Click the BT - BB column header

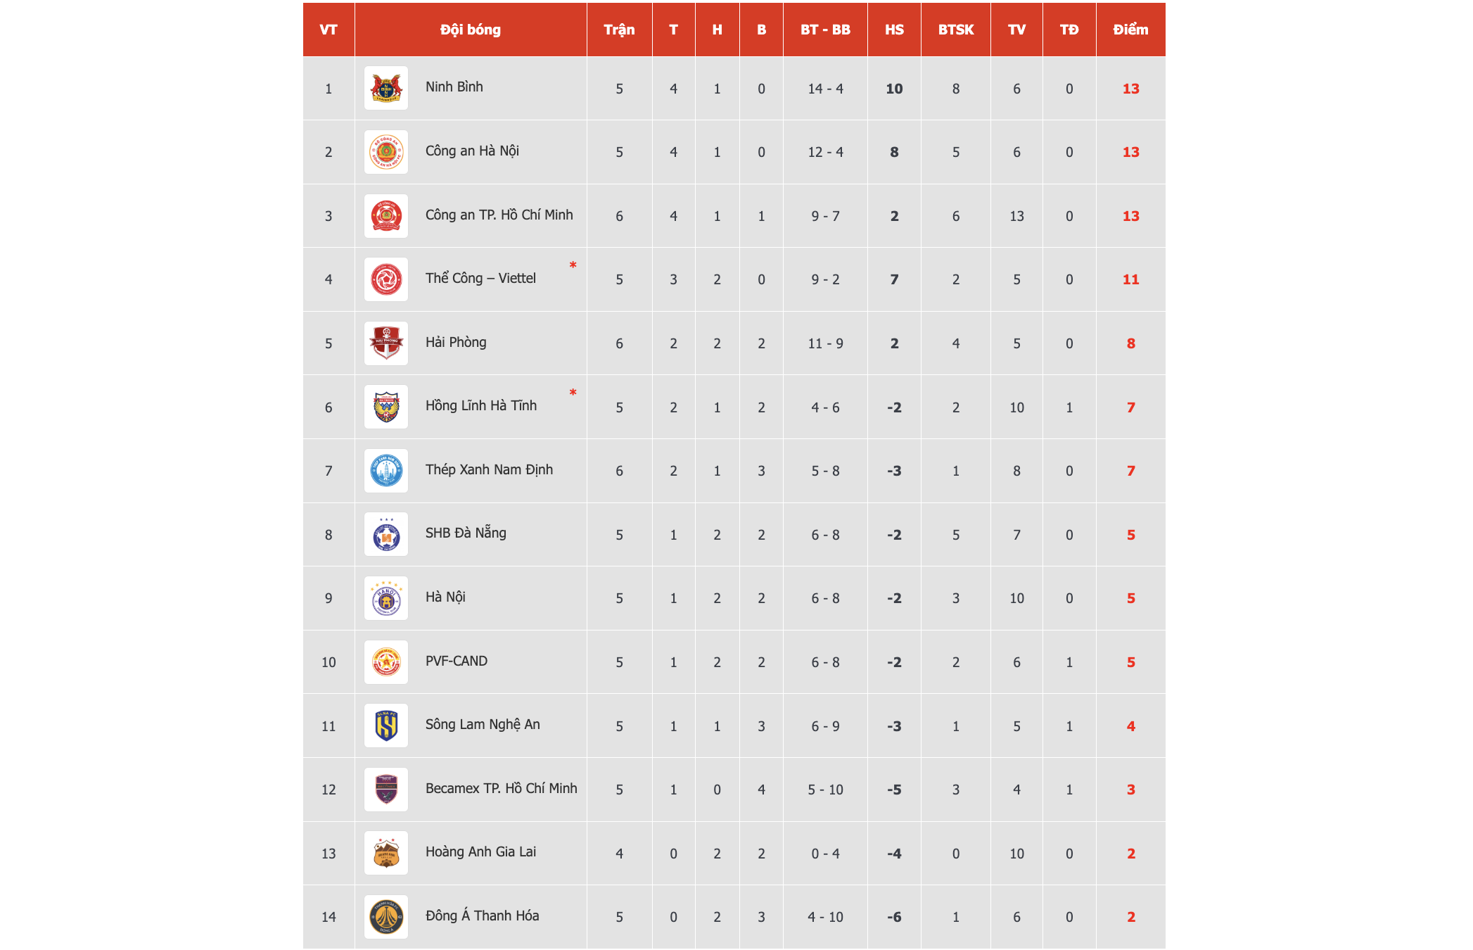pyautogui.click(x=825, y=30)
